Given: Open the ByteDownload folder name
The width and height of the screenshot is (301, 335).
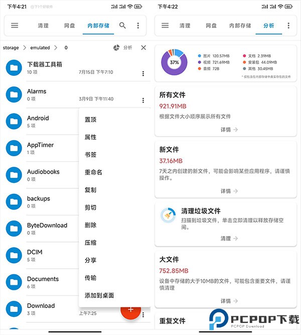Looking at the screenshot, I should [47, 225].
